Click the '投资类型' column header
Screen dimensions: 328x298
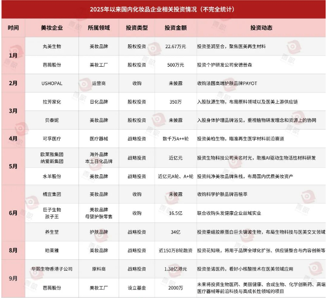137,28
